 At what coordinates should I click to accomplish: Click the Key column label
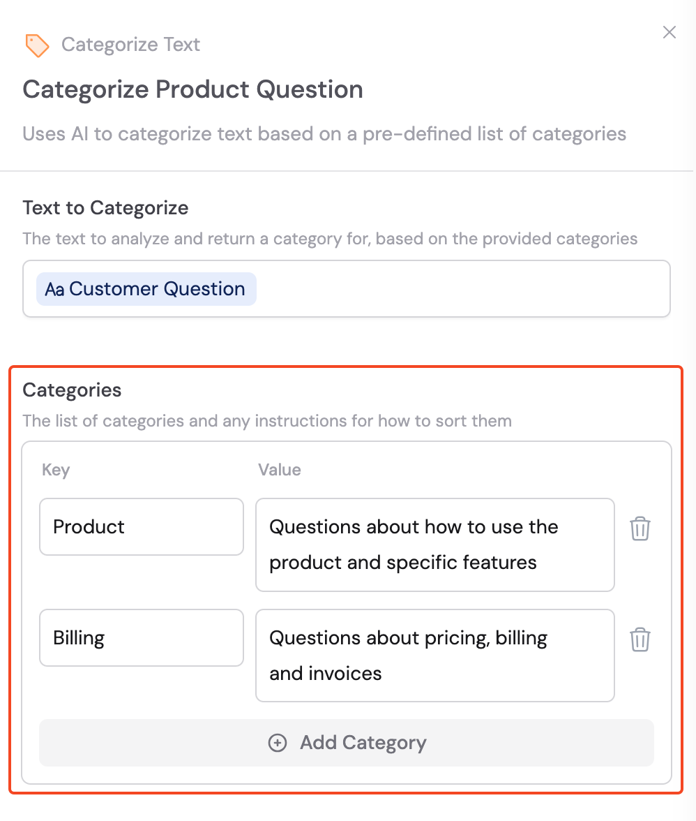[x=55, y=470]
